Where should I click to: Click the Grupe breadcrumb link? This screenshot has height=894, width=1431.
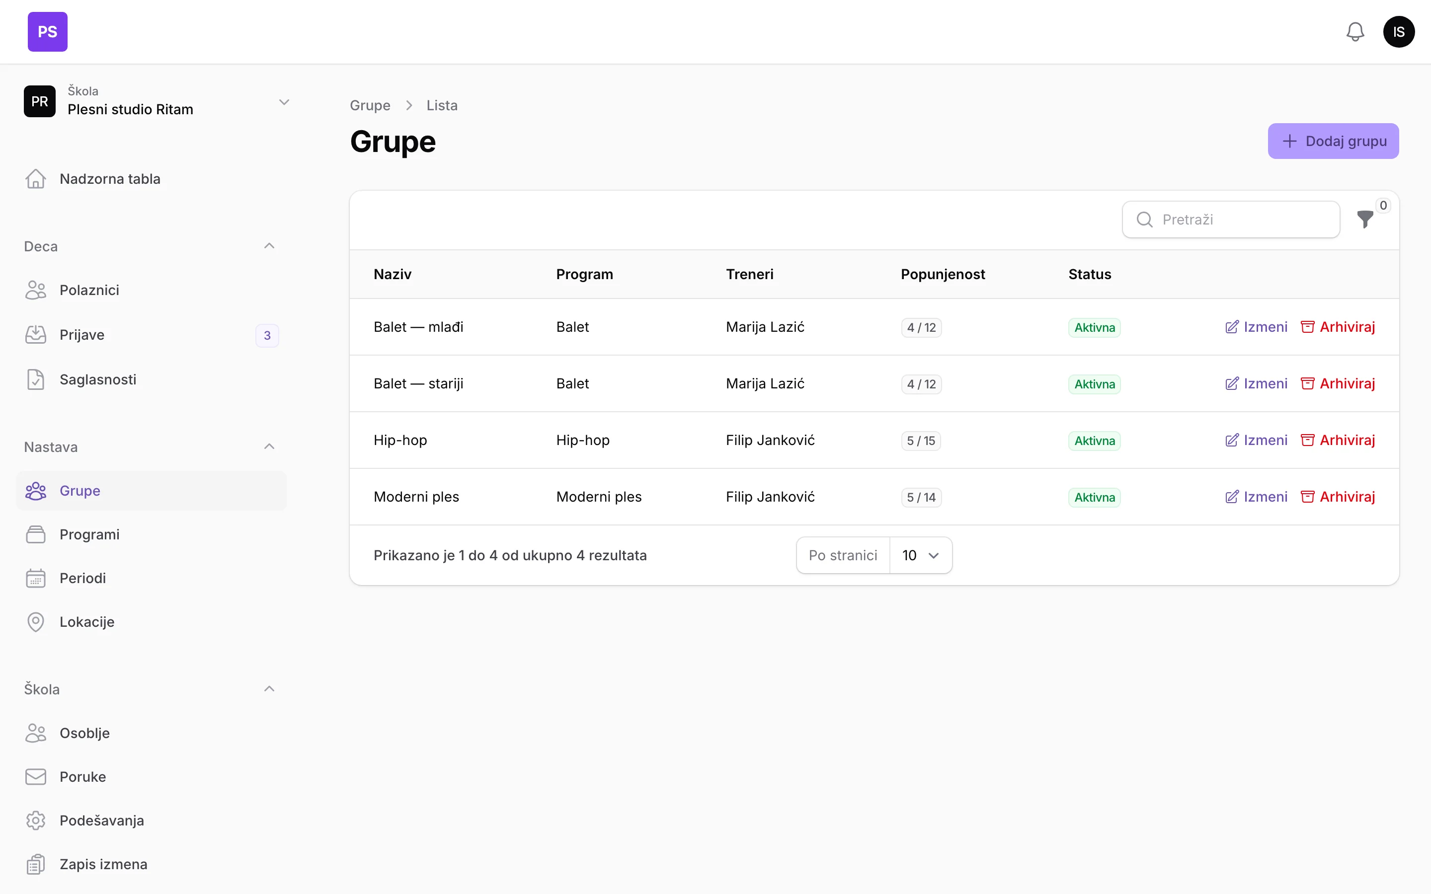click(370, 105)
